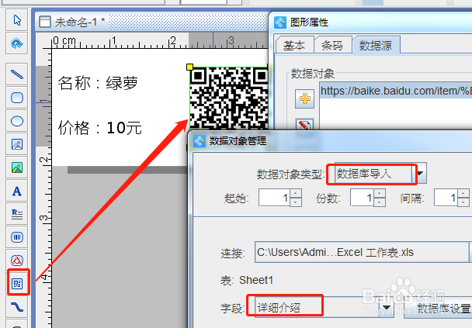Click the 价格：10元 text on the label

tap(99, 128)
